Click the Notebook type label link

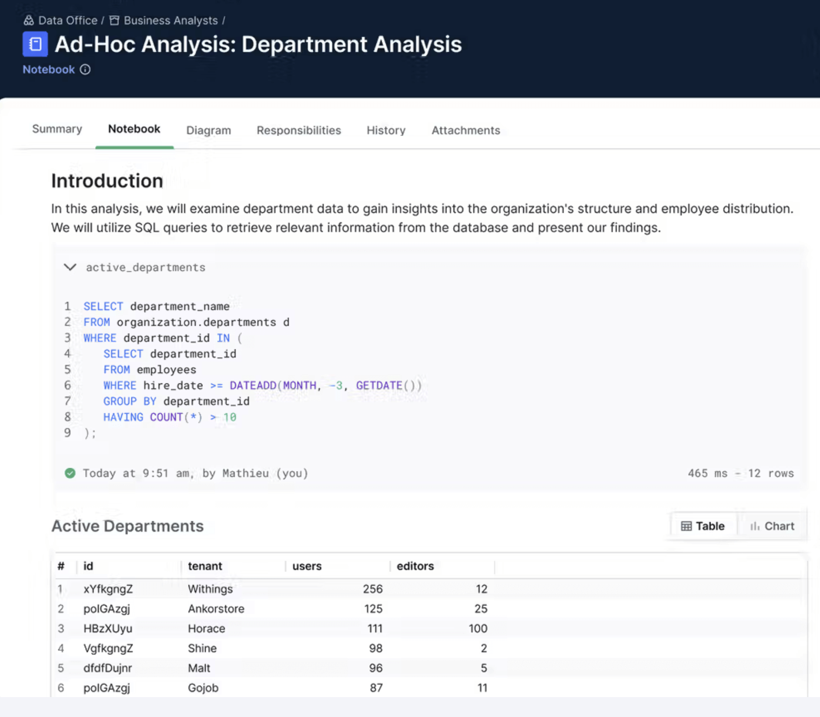(49, 70)
